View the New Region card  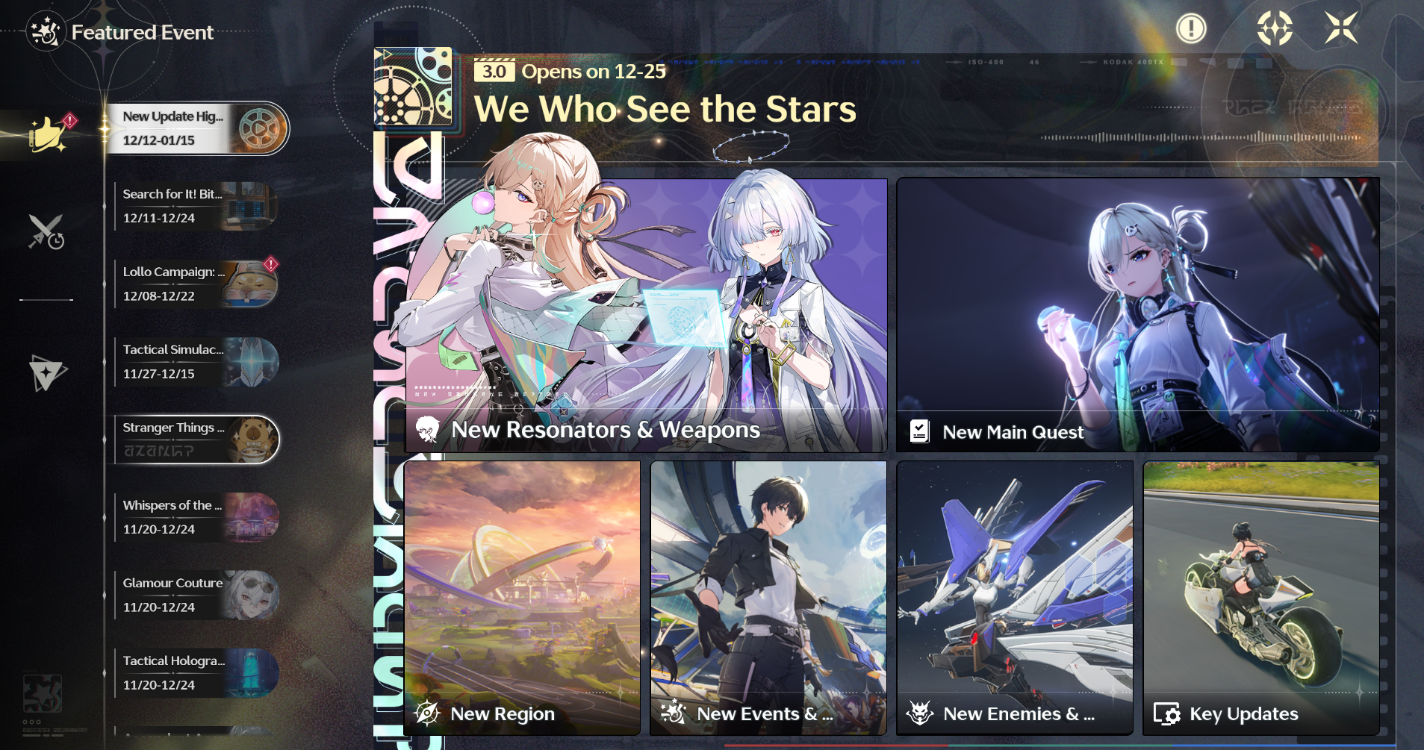[x=523, y=598]
